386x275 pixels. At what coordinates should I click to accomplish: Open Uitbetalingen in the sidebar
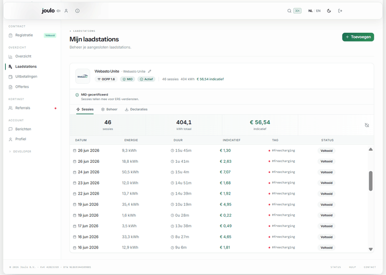pos(26,77)
